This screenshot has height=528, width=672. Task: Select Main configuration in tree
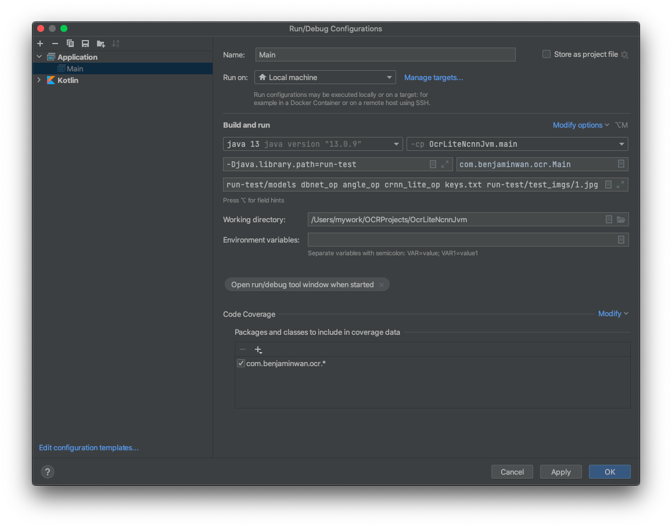[x=123, y=68]
